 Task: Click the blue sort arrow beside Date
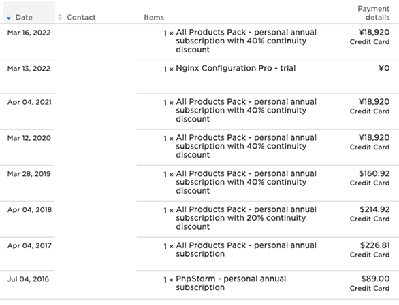click(9, 18)
